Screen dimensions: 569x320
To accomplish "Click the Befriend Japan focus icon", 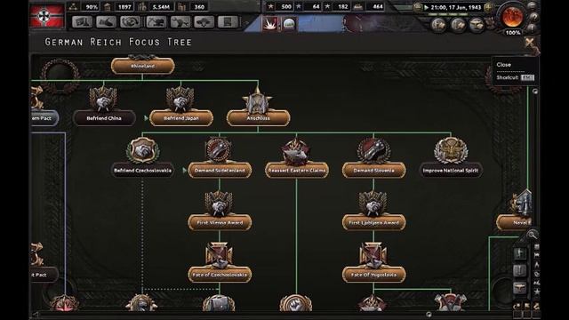I will click(x=180, y=98).
